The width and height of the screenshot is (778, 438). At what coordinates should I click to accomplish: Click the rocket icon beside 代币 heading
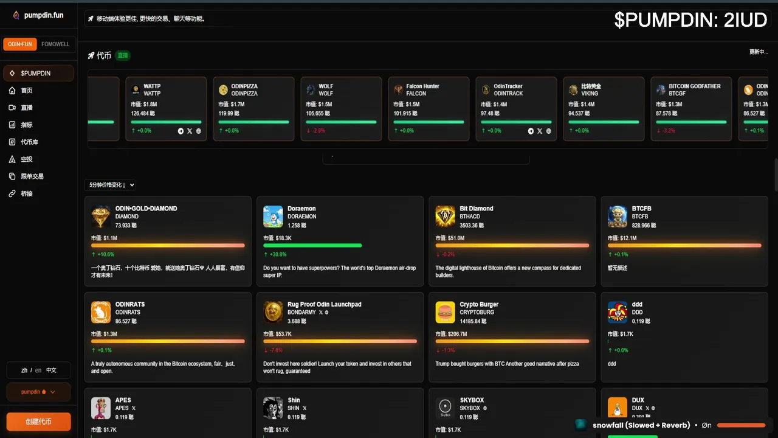click(x=91, y=55)
